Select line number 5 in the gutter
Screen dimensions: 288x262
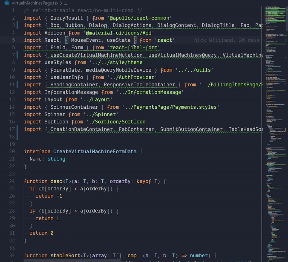pyautogui.click(x=13, y=40)
